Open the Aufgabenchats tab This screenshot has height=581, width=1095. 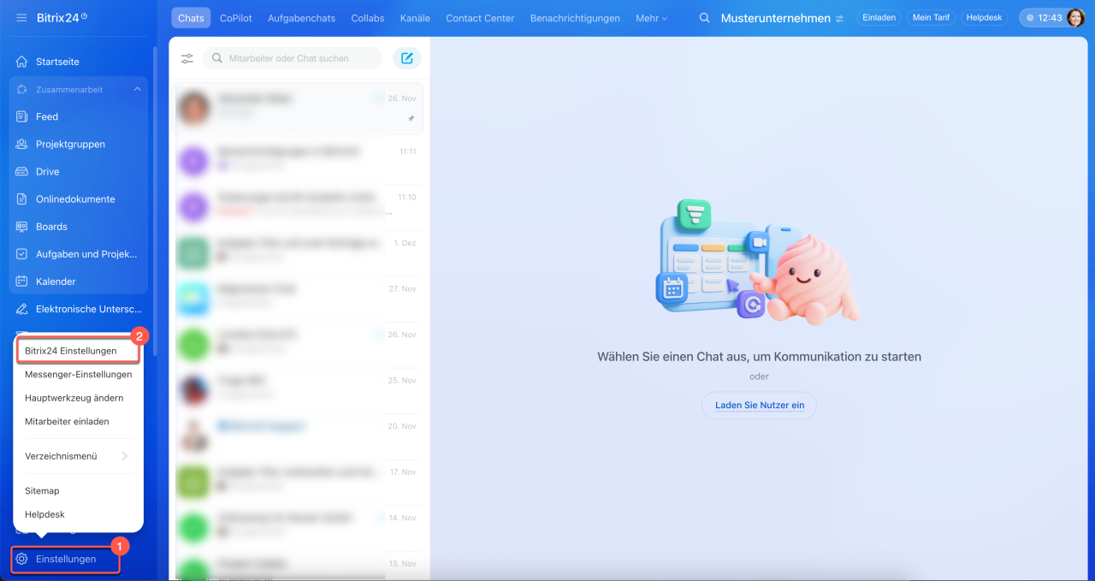pos(301,18)
